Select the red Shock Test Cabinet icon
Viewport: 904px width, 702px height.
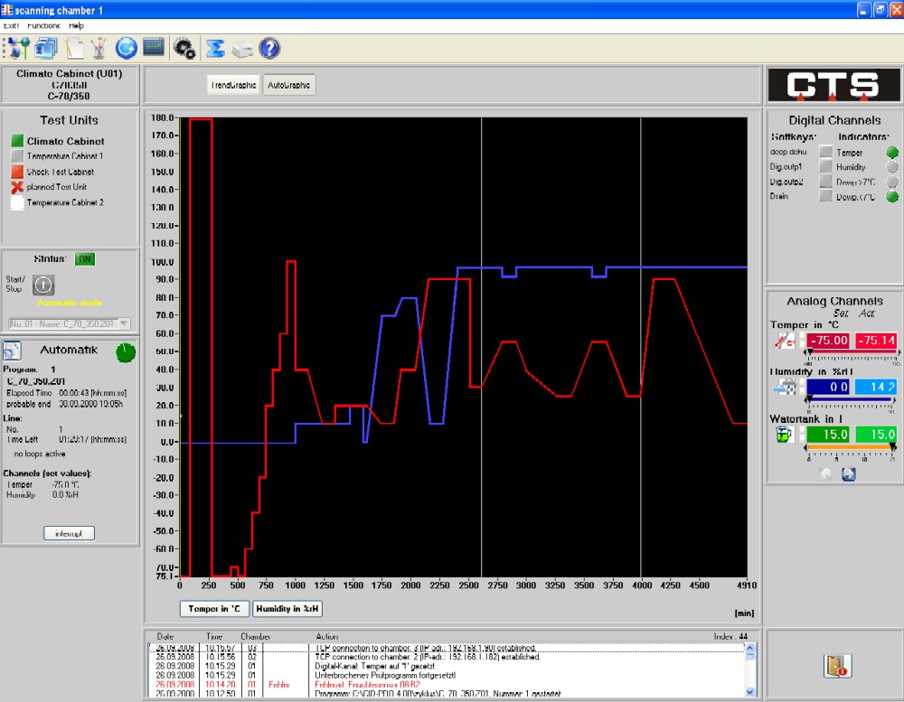(x=17, y=172)
